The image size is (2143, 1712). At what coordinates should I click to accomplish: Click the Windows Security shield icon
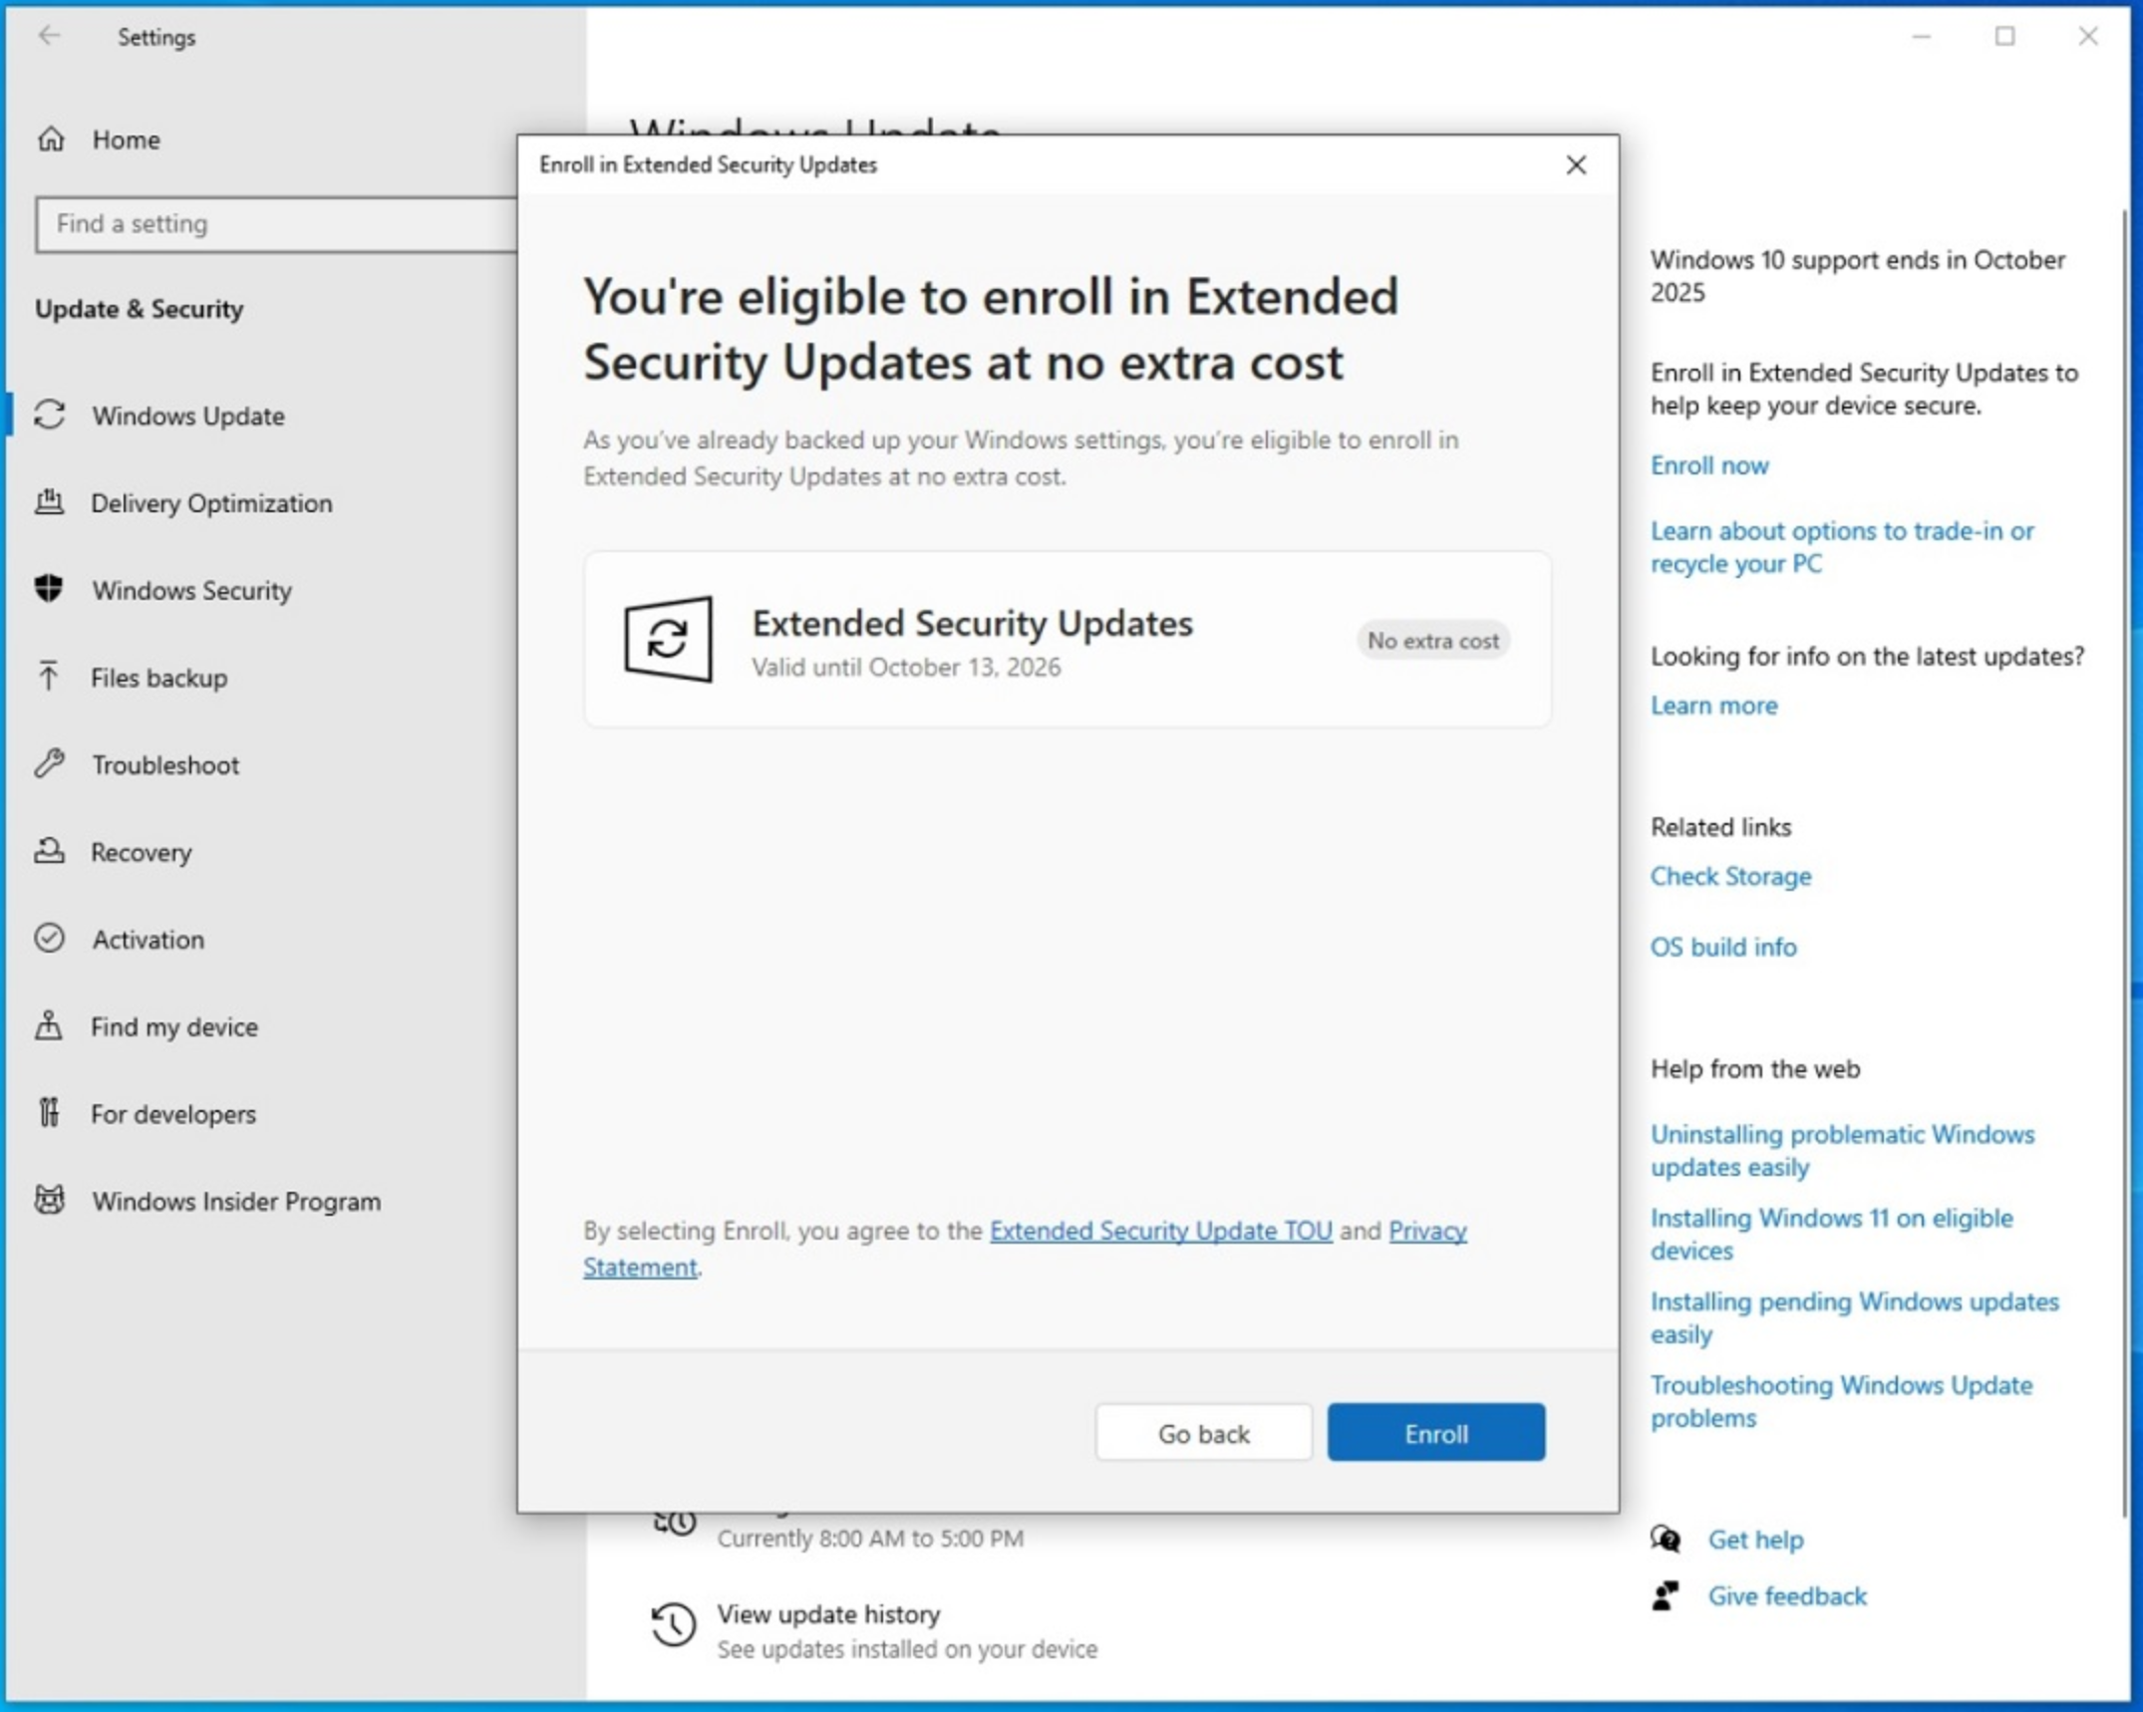(49, 589)
